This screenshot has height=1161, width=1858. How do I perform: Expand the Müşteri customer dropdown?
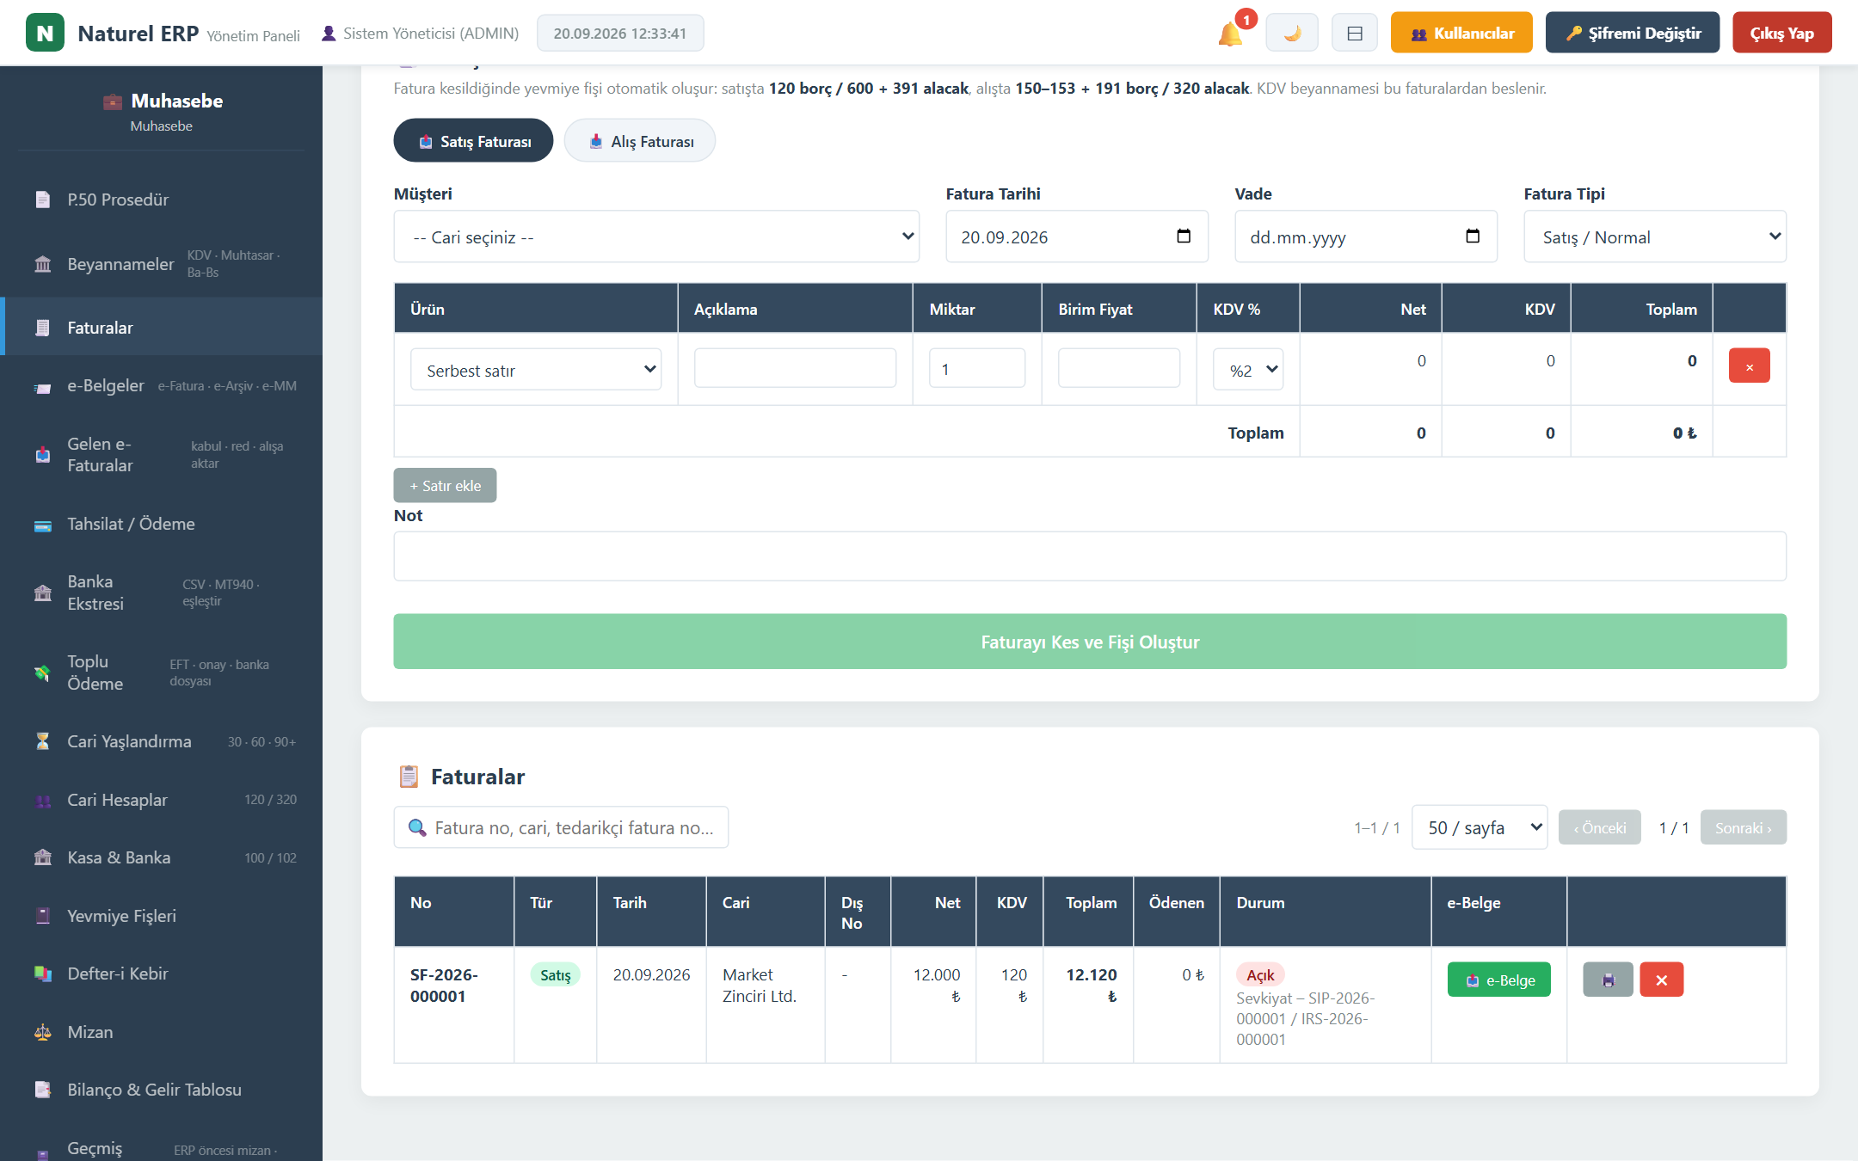656,236
